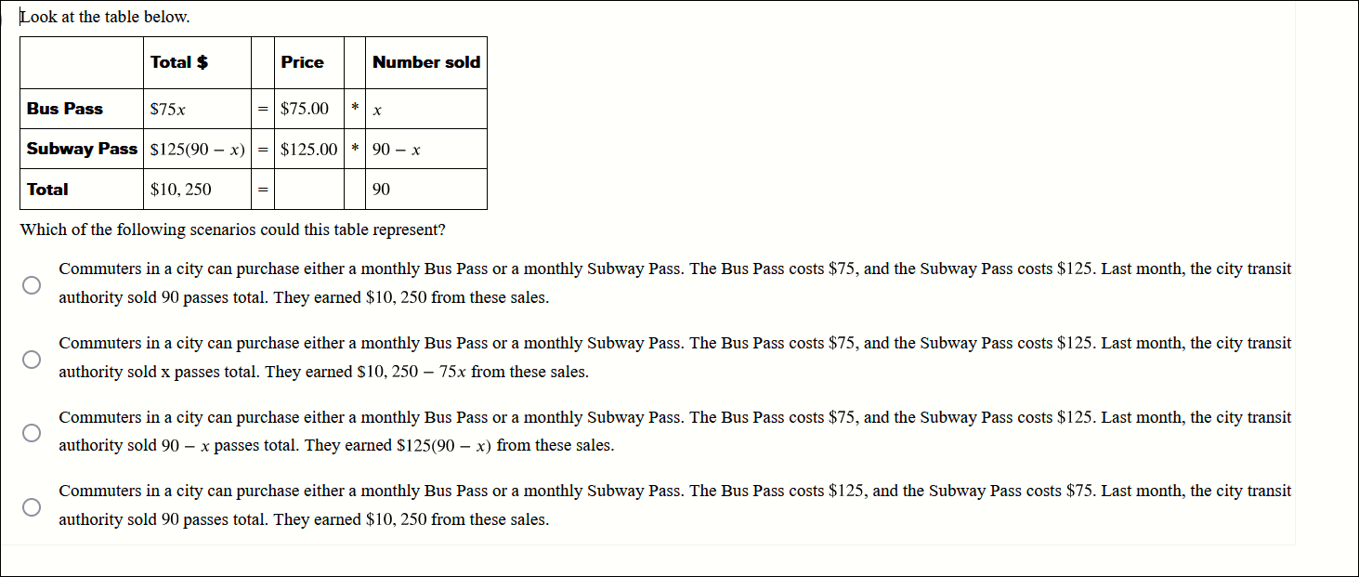Select the first answer radio button

31,284
